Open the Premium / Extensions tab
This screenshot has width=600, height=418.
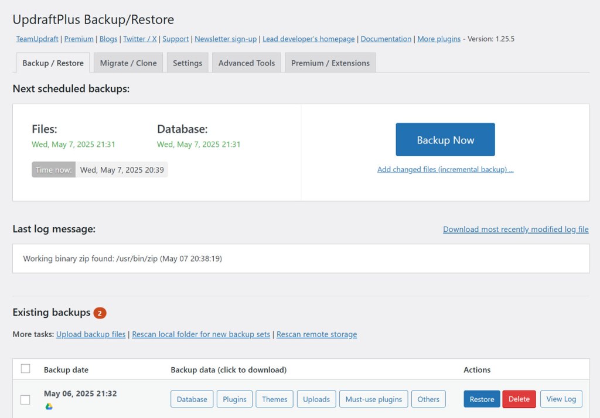(x=330, y=63)
